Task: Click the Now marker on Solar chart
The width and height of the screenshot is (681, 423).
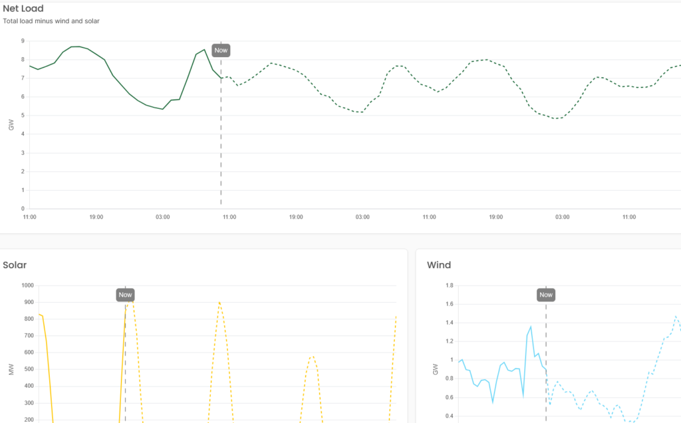Action: point(125,295)
